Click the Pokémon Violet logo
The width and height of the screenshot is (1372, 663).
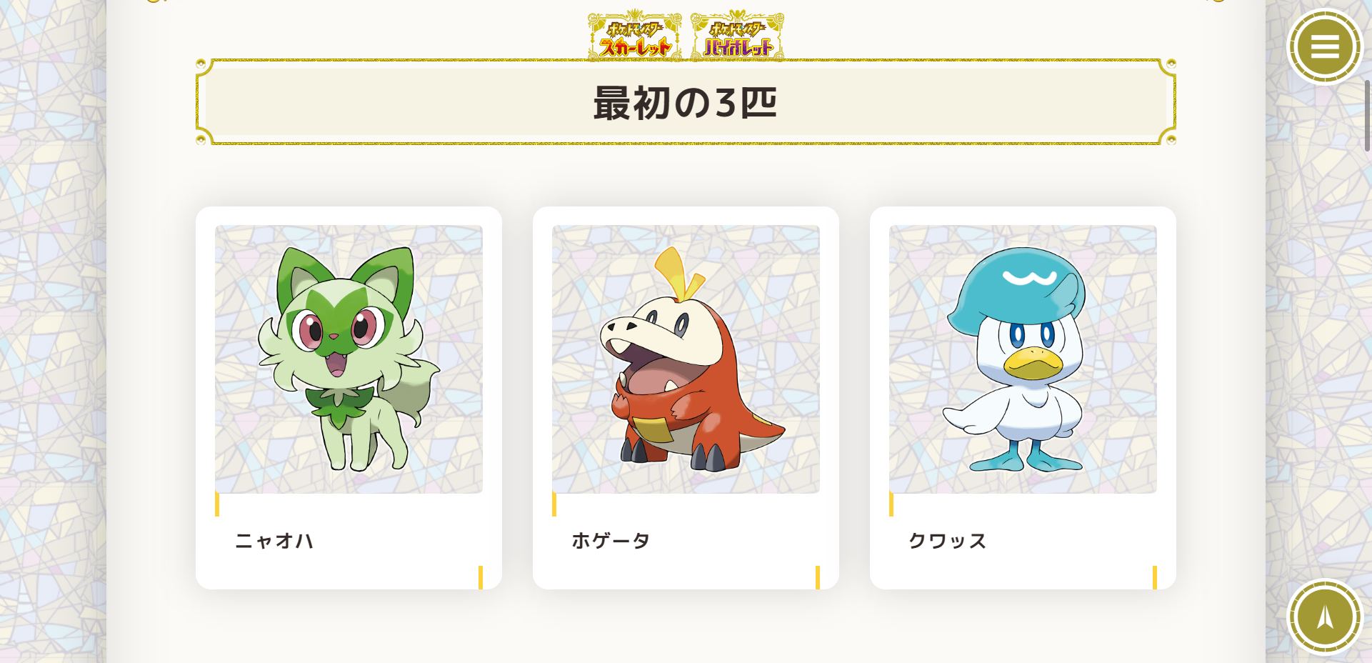pyautogui.click(x=738, y=36)
